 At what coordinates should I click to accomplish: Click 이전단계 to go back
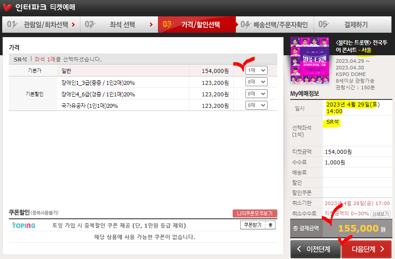[x=315, y=249]
